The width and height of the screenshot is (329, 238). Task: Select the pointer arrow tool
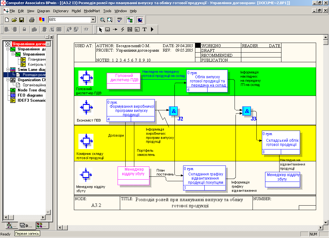(101, 30)
